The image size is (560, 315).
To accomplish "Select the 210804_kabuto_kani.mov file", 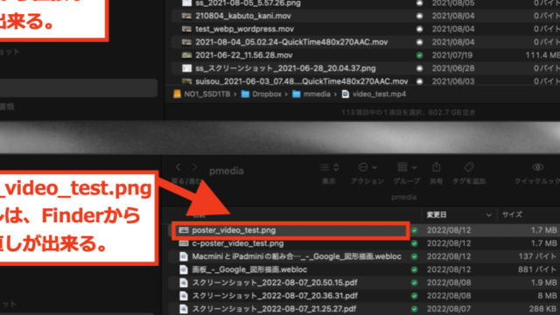I will [x=243, y=16].
